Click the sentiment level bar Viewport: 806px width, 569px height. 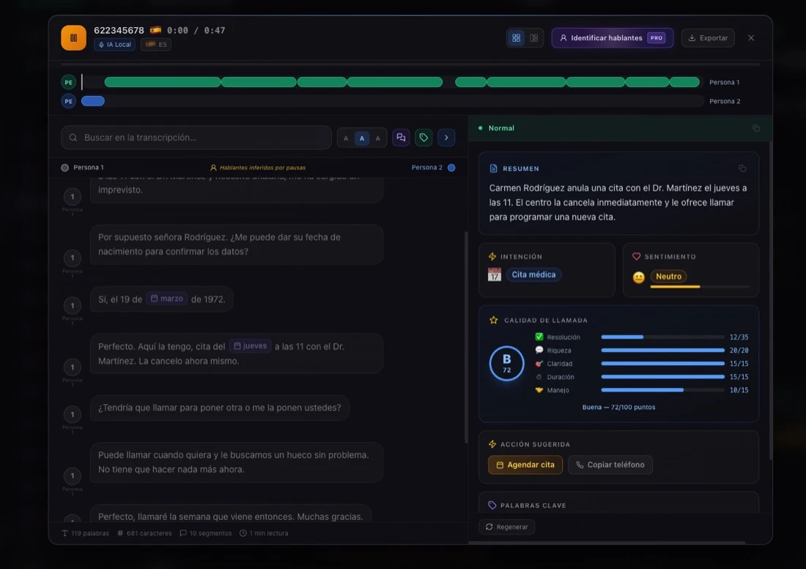click(700, 287)
